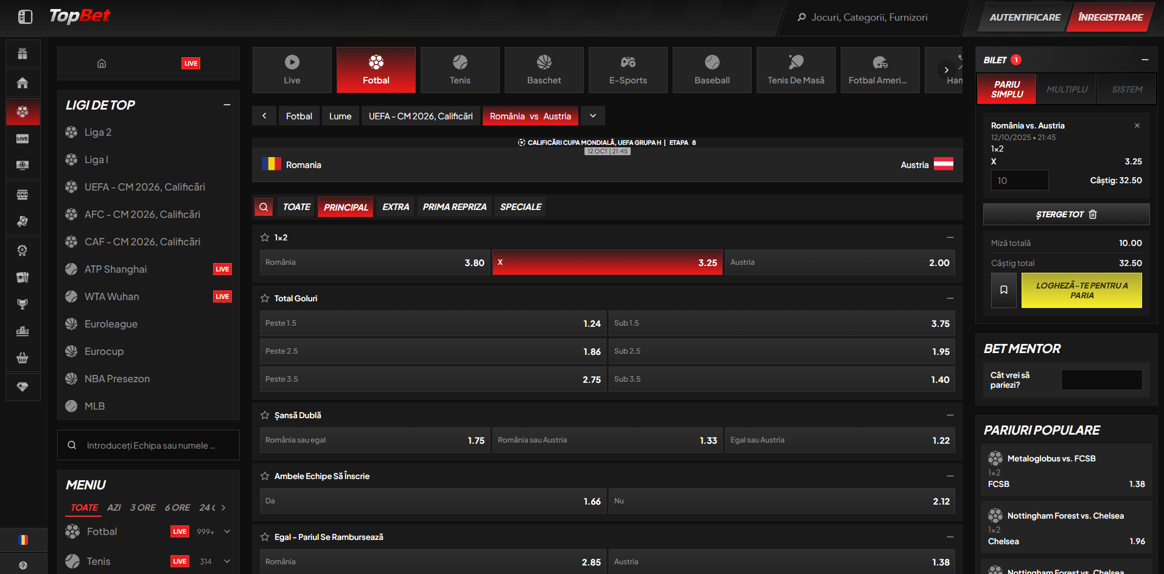This screenshot has width=1164, height=574.
Task: Click the bookmark save bet icon
Action: [x=1003, y=290]
